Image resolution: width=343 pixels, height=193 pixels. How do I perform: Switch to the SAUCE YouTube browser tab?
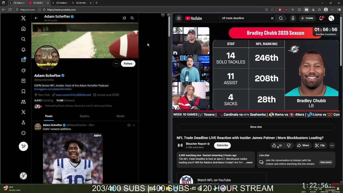point(39,3)
